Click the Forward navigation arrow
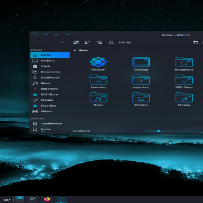The image size is (203, 203). pos(50,43)
